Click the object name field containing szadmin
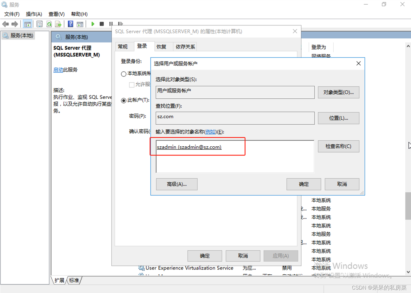The image size is (411, 293). tap(235, 156)
